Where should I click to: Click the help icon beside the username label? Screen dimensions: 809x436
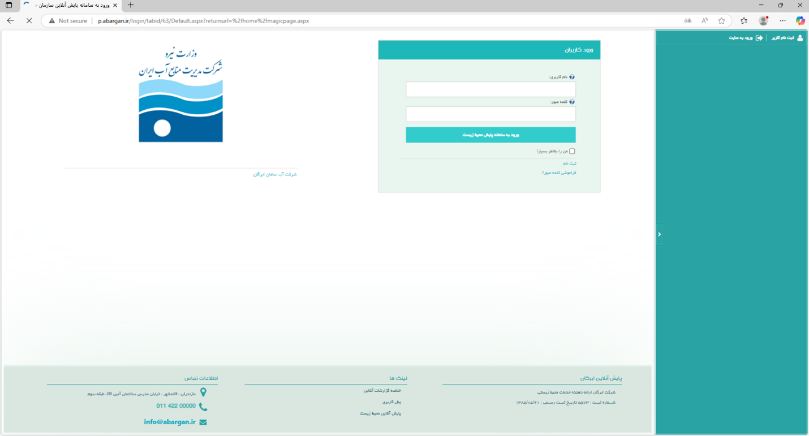(572, 77)
